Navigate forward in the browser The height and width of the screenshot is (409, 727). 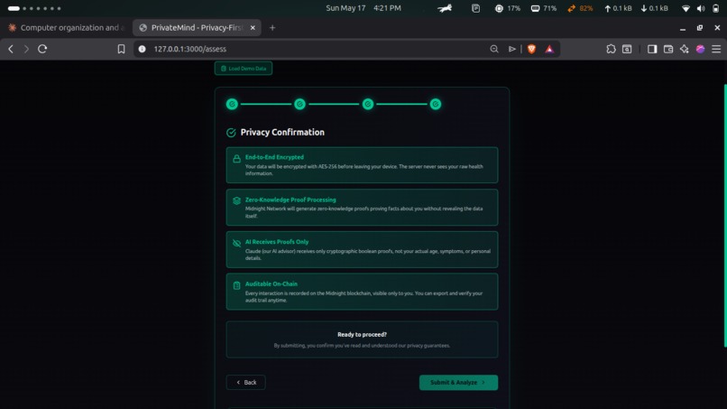pos(26,49)
